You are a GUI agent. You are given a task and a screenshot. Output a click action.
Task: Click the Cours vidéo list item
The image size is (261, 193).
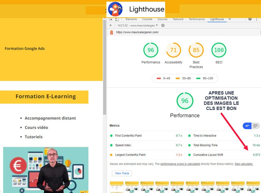pyautogui.click(x=36, y=128)
